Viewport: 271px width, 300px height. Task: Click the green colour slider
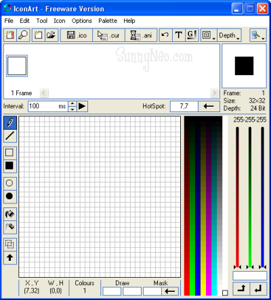(x=250, y=197)
